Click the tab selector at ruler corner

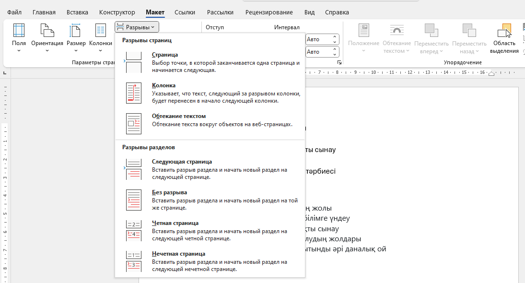click(5, 73)
